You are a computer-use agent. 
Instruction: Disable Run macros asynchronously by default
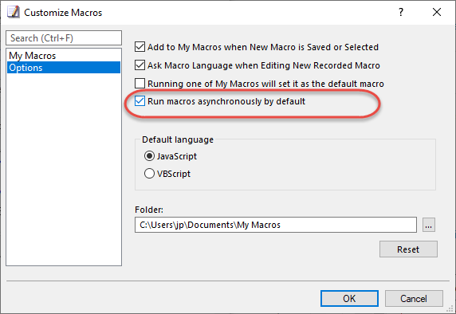coord(140,101)
